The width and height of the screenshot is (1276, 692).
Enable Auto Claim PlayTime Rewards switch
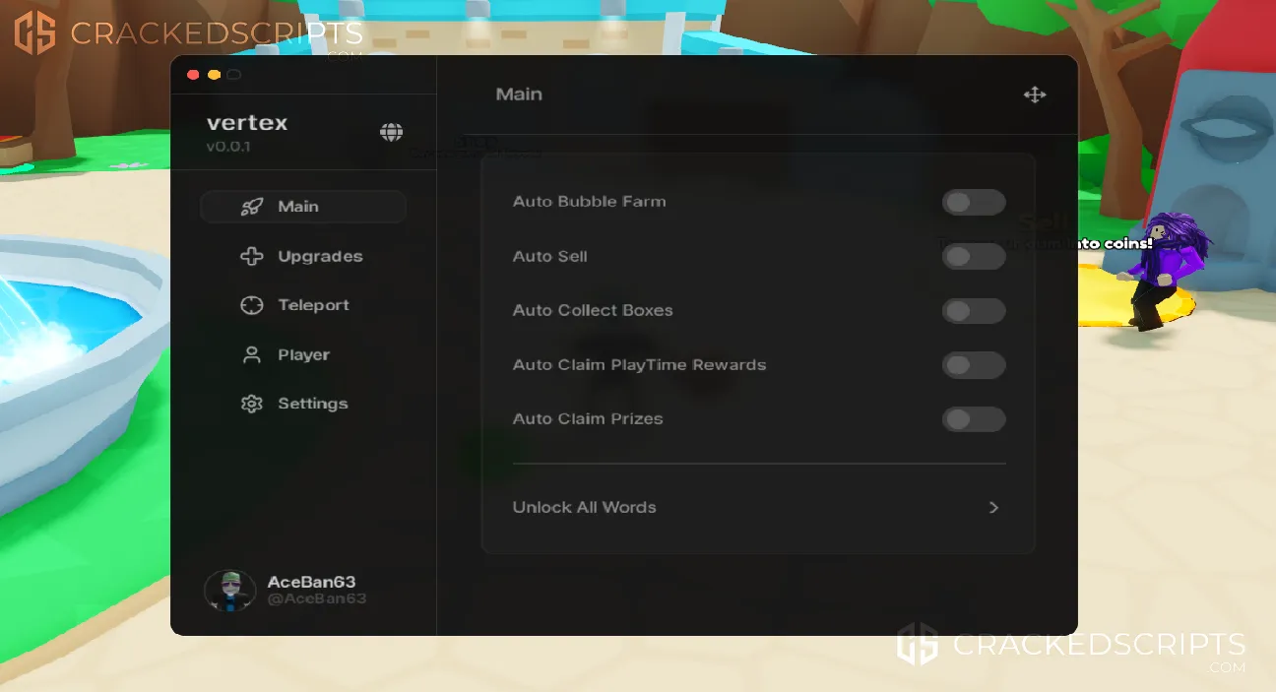coord(974,365)
